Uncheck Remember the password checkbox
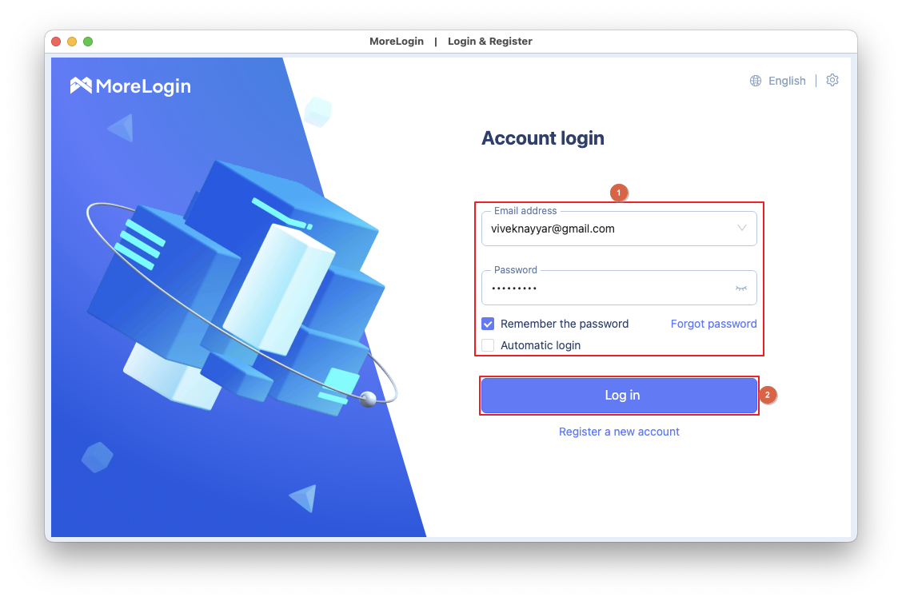 (x=488, y=324)
